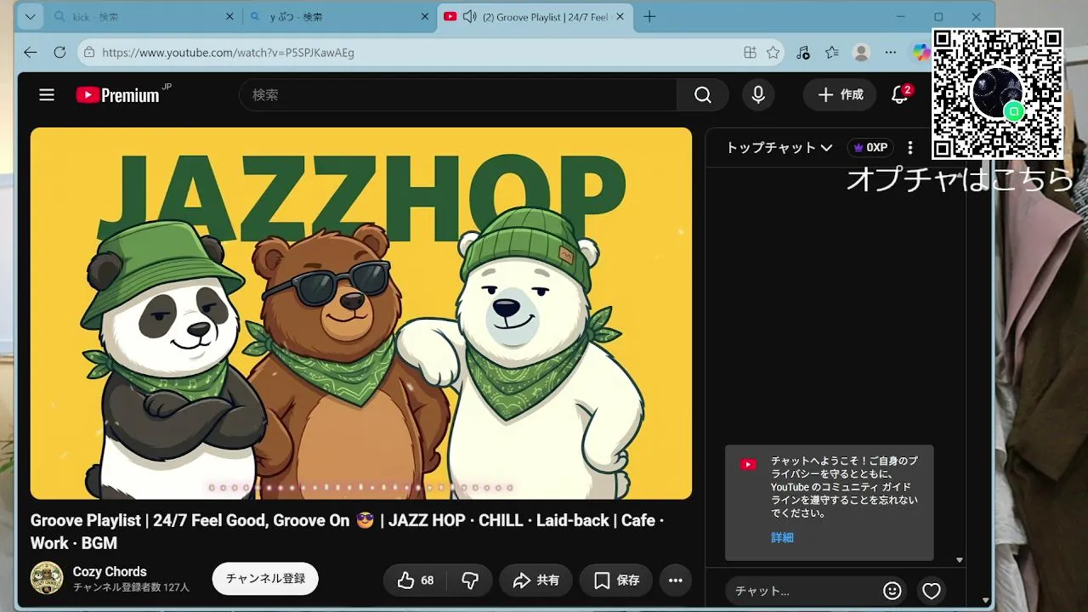Click the search magnifier button

[x=703, y=95]
